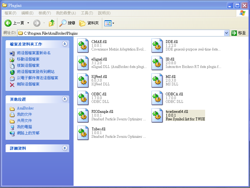Click the move file icon beside 移動這個檔案
250x188 pixels.
pyautogui.click(x=12, y=60)
